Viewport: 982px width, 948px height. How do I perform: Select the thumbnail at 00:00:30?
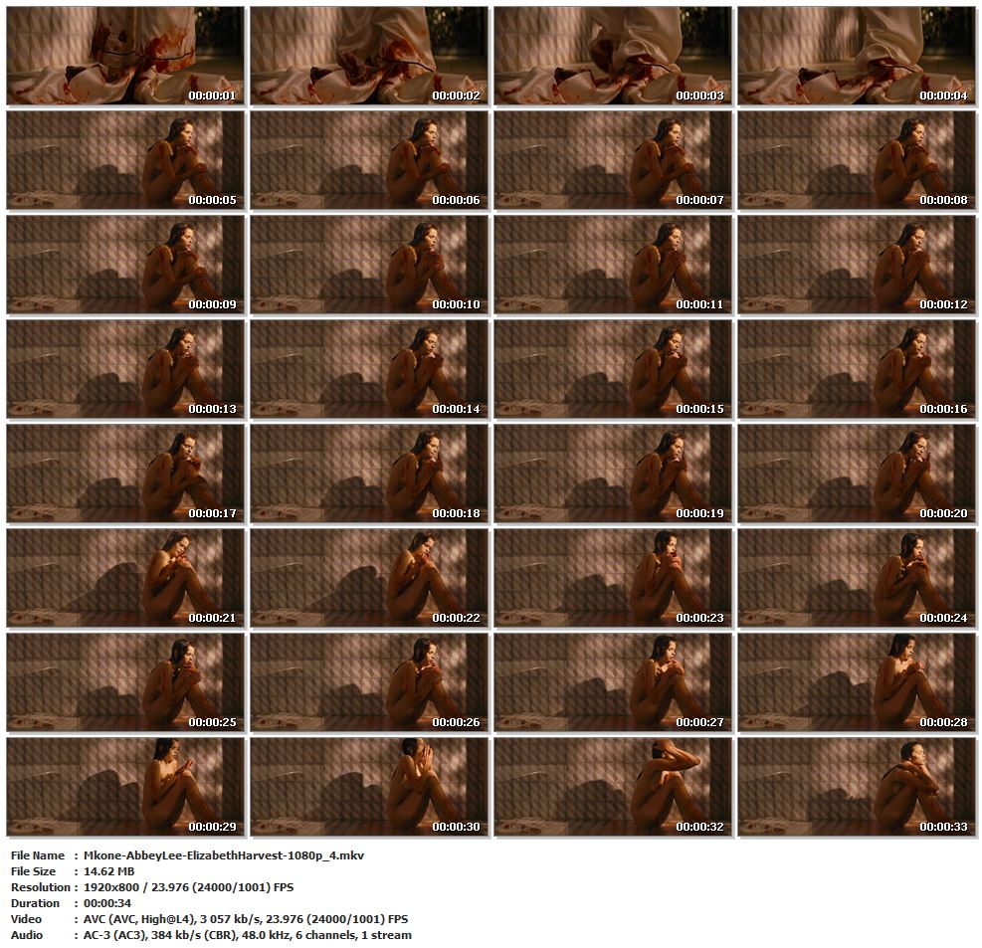[x=369, y=787]
